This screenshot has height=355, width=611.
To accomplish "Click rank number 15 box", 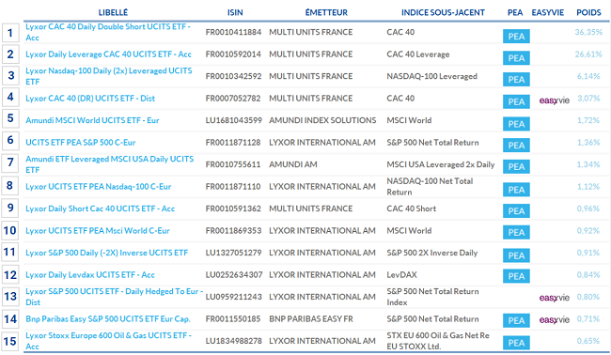I will (x=10, y=341).
